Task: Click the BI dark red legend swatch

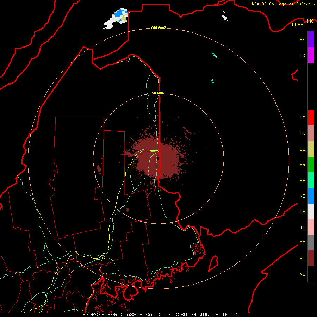Action: coord(311,259)
